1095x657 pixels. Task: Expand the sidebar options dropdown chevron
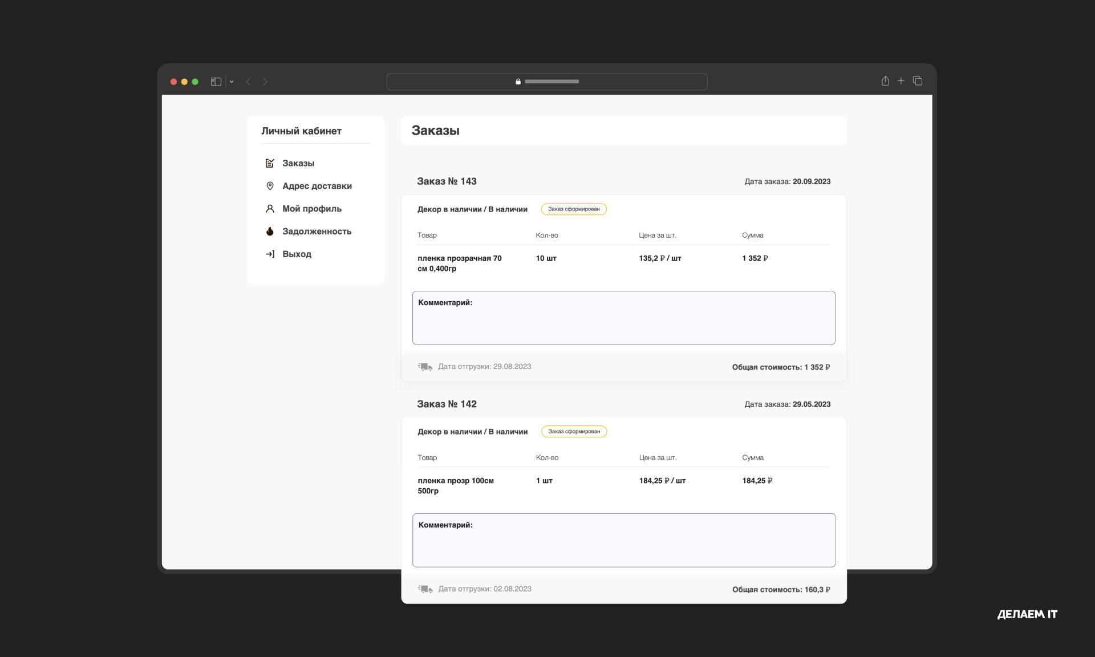coord(232,82)
